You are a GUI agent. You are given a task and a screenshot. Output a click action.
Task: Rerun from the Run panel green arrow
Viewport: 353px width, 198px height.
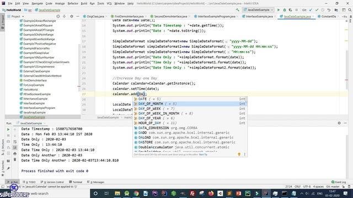[8, 130]
